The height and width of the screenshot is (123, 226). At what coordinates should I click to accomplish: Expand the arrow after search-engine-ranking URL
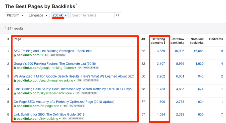pyautogui.click(x=75, y=81)
